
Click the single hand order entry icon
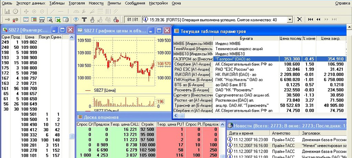click(92, 19)
